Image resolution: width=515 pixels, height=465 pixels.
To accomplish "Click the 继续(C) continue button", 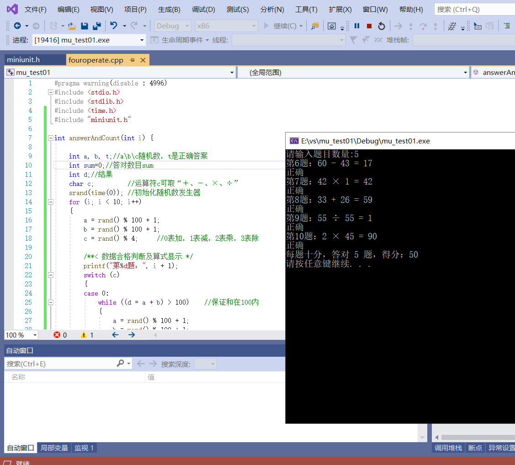I will (x=280, y=26).
